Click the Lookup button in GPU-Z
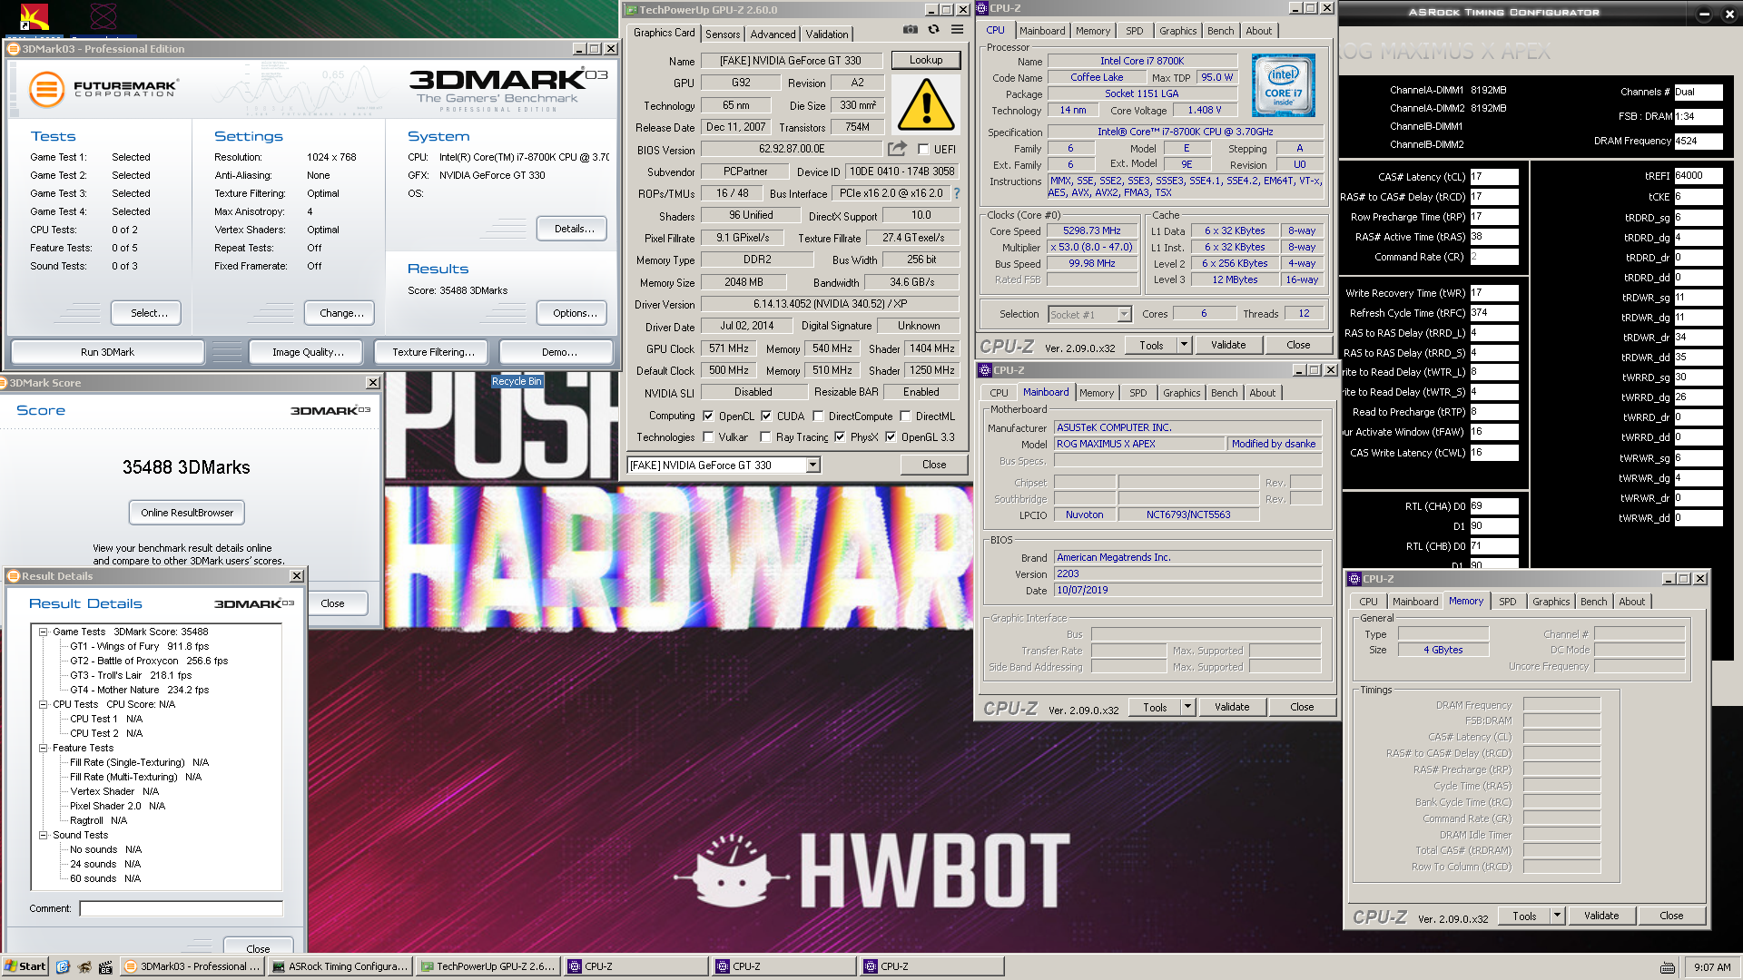This screenshot has width=1743, height=980. coord(925,60)
